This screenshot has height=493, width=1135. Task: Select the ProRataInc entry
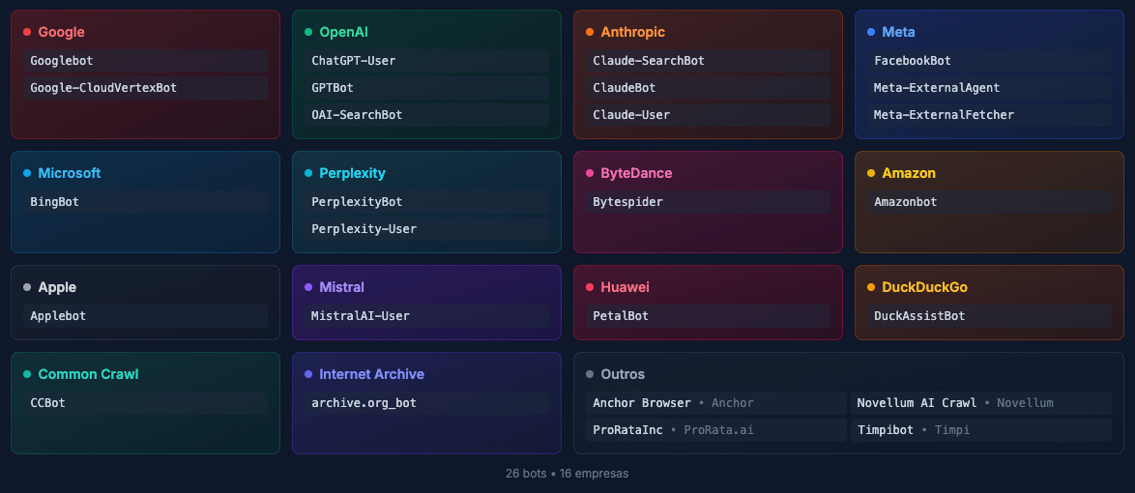pyautogui.click(x=715, y=430)
